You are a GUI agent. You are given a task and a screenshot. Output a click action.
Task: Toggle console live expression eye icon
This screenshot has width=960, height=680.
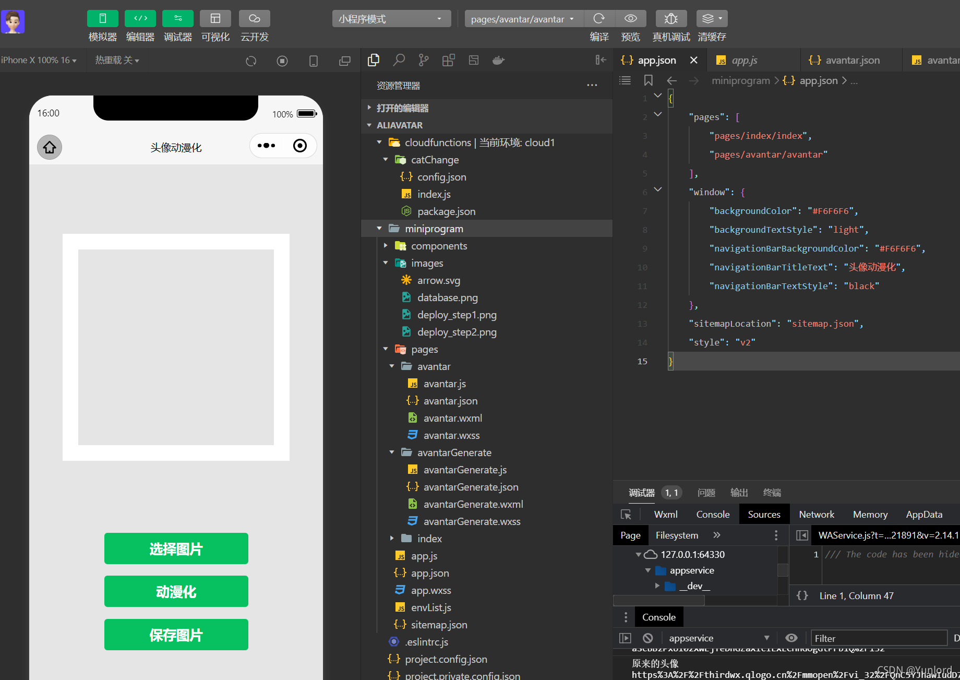coord(791,638)
